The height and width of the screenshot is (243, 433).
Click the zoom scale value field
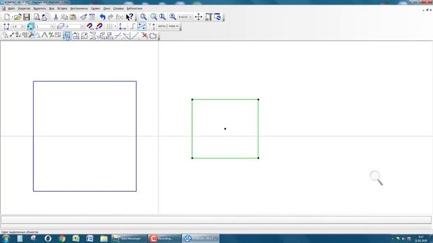coord(183,17)
